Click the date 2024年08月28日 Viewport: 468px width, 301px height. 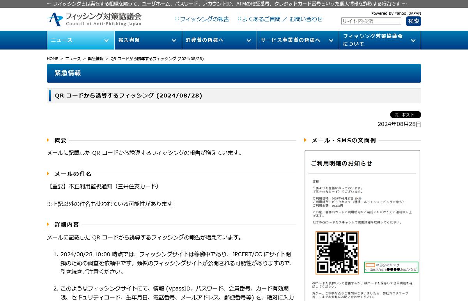tap(399, 124)
